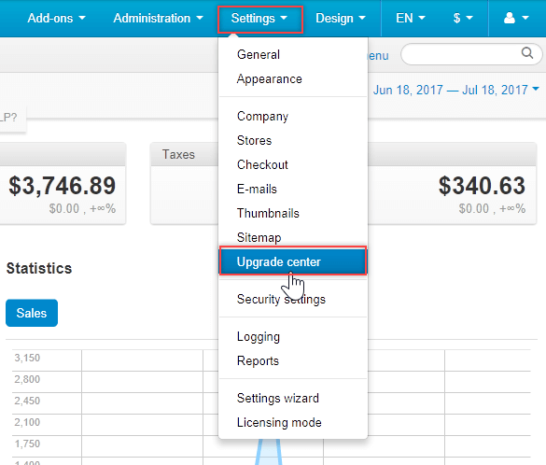
Task: Open the user account icon menu
Action: point(516,18)
